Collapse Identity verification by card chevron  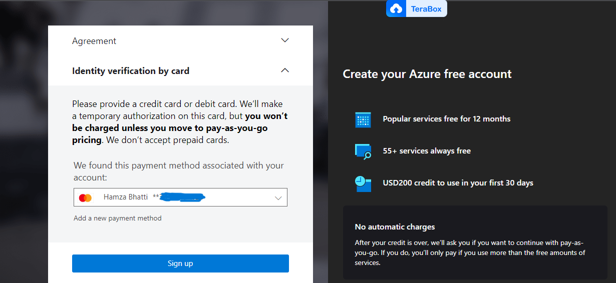[x=285, y=70]
